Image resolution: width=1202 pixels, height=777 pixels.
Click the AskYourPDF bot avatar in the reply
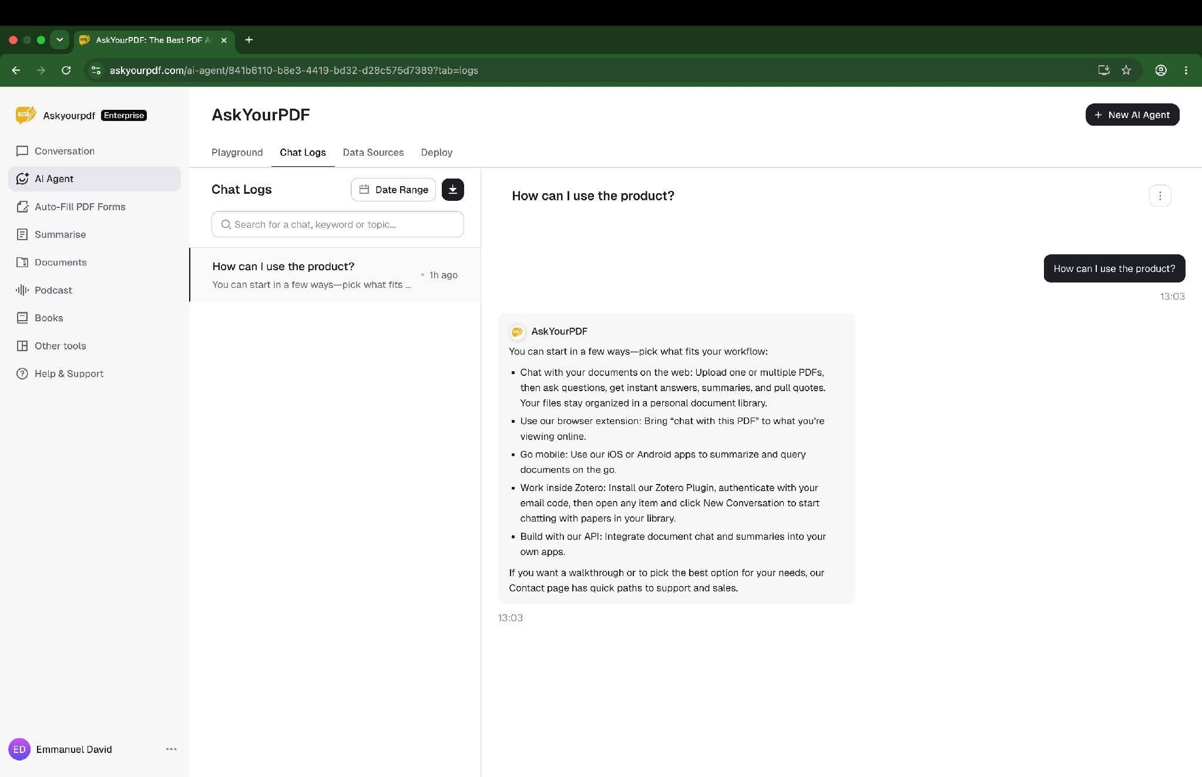coord(517,332)
